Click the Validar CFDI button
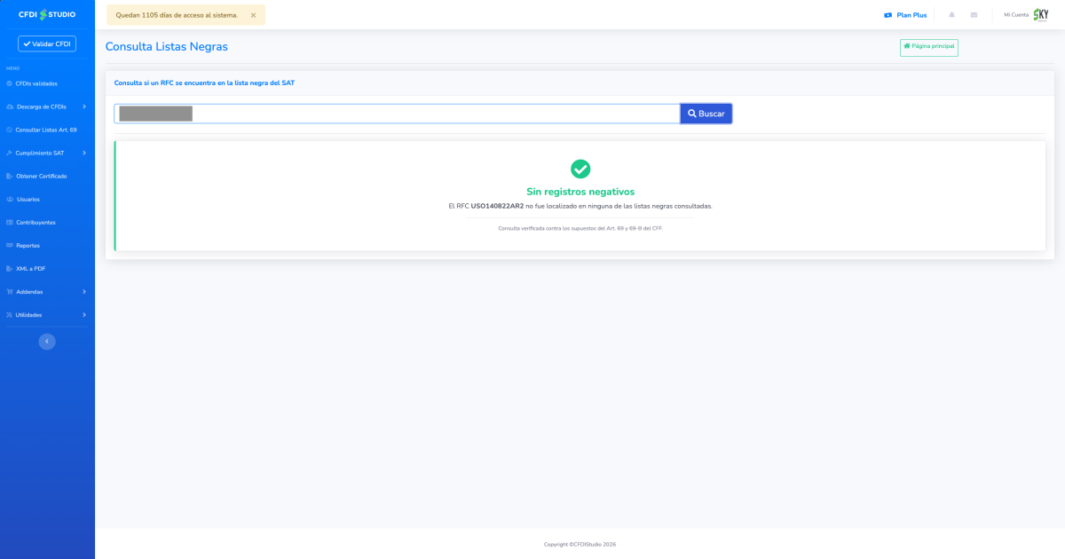Screen dimensions: 1065x559 pos(47,43)
